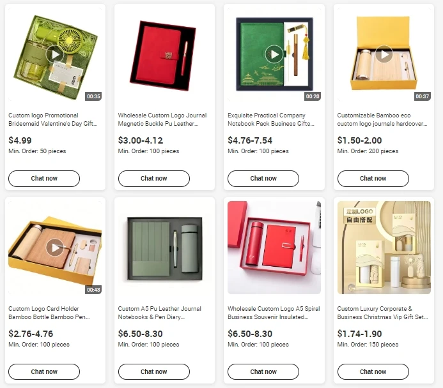Screen dimensions: 443x388
Task: Chat now for the $4.99 bridesmaid gift
Action: [44, 179]
